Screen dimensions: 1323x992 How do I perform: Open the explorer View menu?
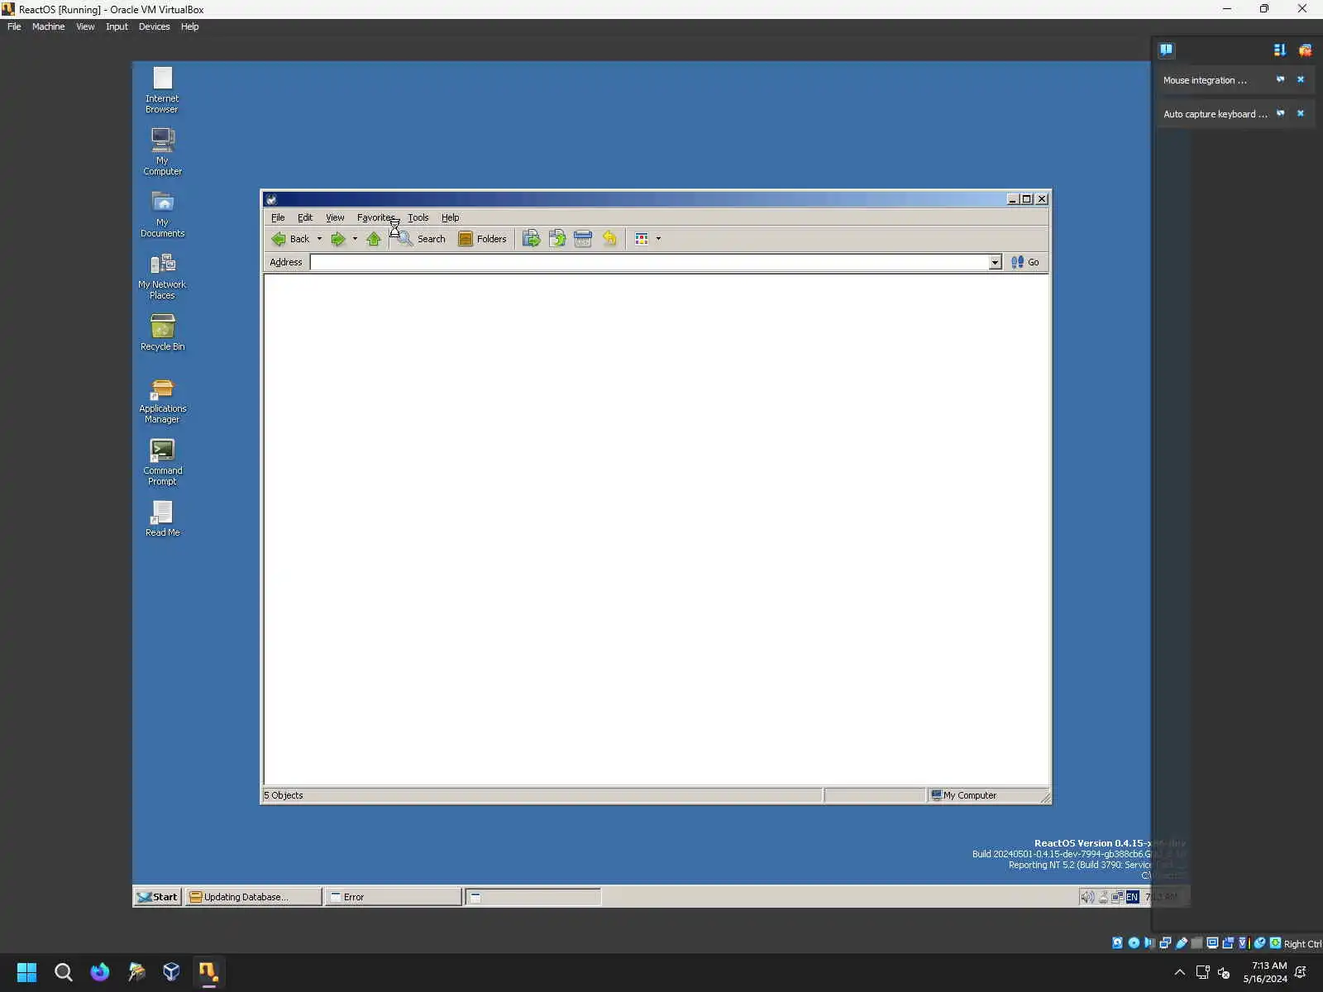335,217
